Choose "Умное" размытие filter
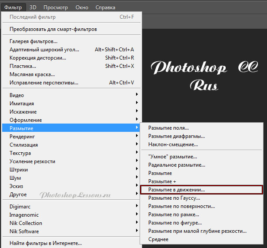The width and height of the screenshot is (267, 248). (x=201, y=157)
